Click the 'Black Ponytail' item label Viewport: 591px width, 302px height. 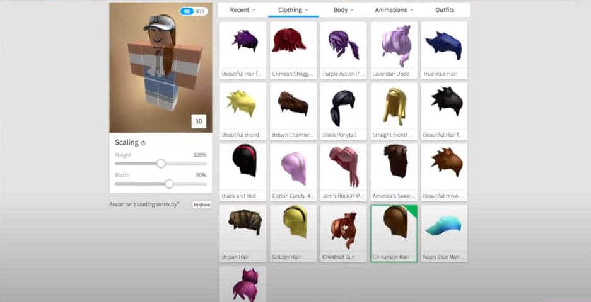(339, 135)
